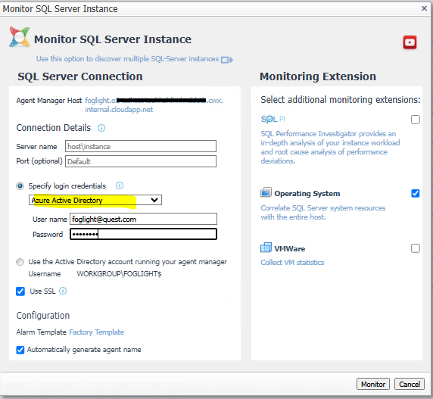This screenshot has width=433, height=399.
Task: Click Correlate SQL Server system resources text
Action: pyautogui.click(x=322, y=212)
